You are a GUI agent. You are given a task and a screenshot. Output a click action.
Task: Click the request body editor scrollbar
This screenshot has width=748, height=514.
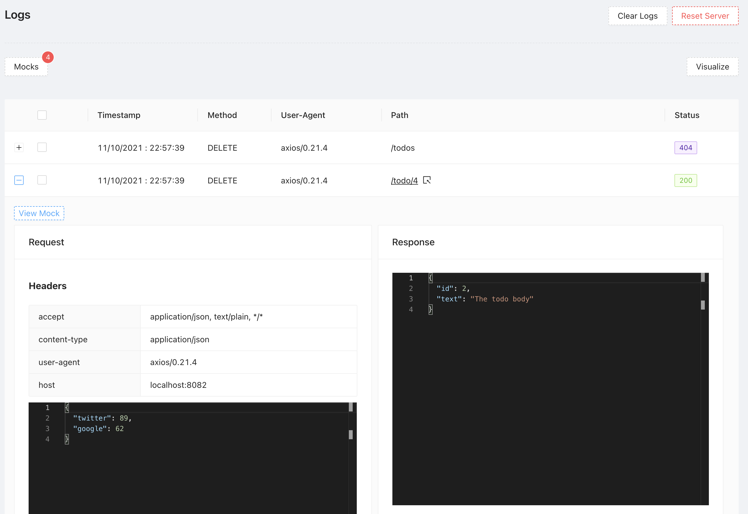350,435
